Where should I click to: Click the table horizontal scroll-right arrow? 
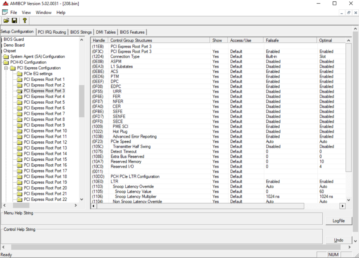[x=342, y=206]
